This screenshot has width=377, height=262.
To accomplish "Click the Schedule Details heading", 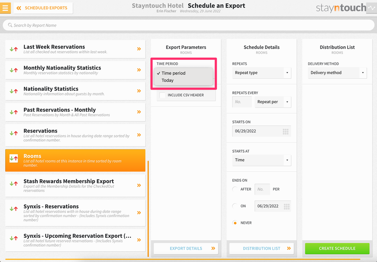I will click(261, 47).
